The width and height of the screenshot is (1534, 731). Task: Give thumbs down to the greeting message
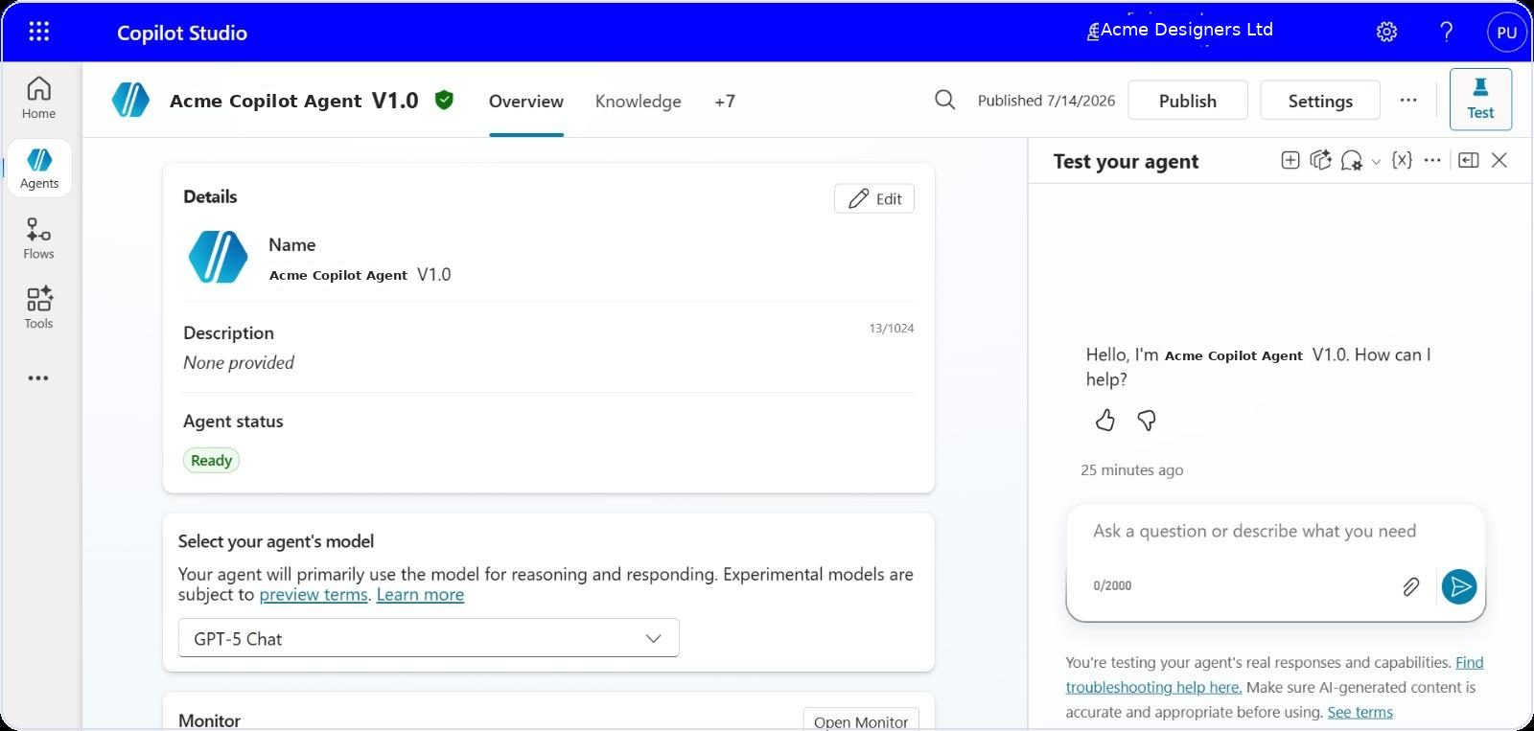[x=1147, y=420]
